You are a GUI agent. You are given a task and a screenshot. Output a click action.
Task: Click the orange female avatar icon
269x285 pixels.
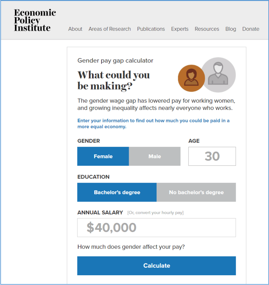pyautogui.click(x=191, y=78)
